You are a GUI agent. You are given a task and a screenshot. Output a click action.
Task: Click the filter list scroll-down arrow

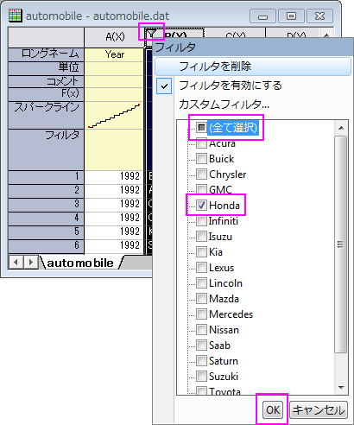click(341, 388)
